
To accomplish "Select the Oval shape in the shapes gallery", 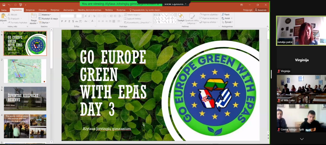I will tap(172, 15).
